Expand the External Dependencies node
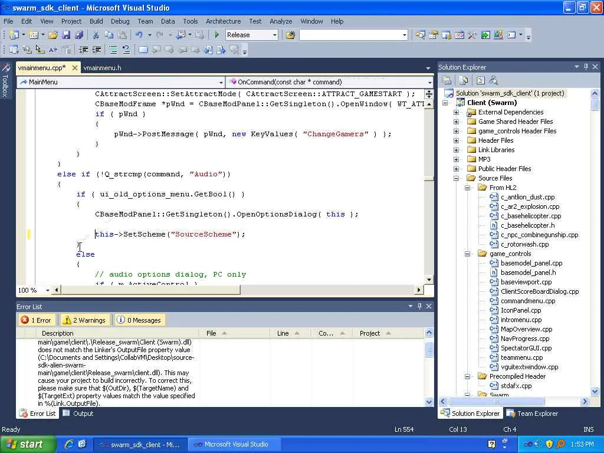The width and height of the screenshot is (604, 453). click(x=457, y=112)
